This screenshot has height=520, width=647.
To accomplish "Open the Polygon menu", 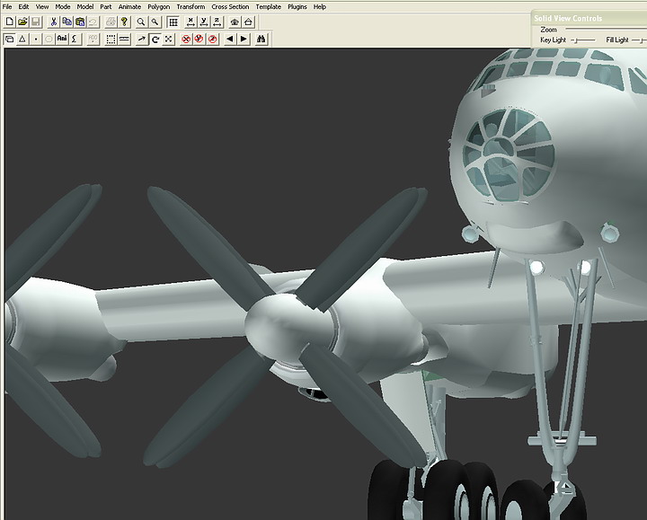I will (159, 6).
